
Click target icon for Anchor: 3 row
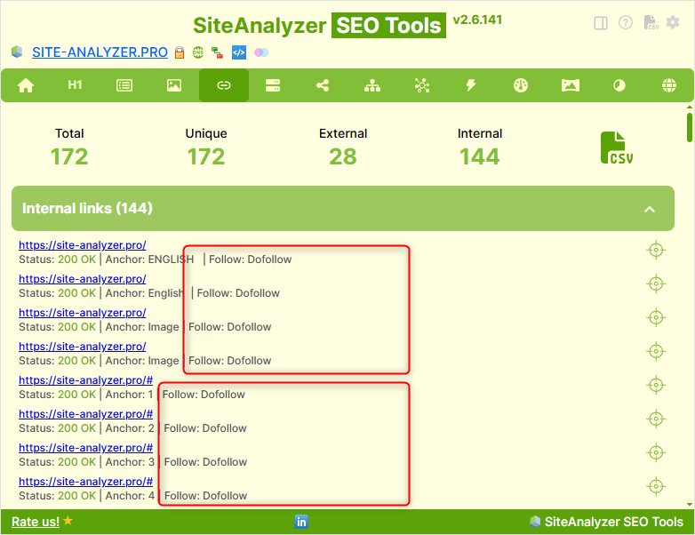pyautogui.click(x=656, y=452)
